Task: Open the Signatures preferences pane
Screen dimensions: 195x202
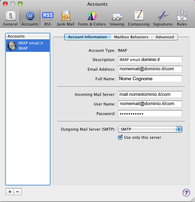Action: [163, 18]
